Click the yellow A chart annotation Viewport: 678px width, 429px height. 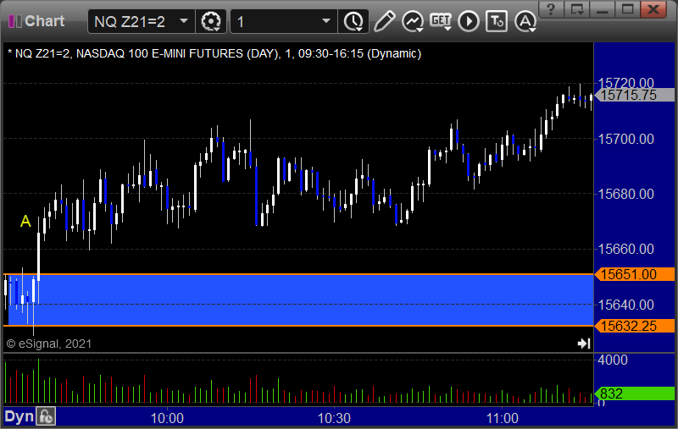coord(25,221)
